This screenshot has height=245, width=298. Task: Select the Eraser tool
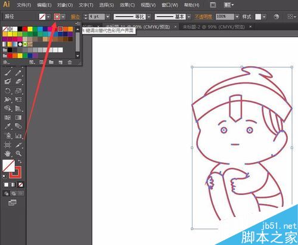pyautogui.click(x=18, y=82)
